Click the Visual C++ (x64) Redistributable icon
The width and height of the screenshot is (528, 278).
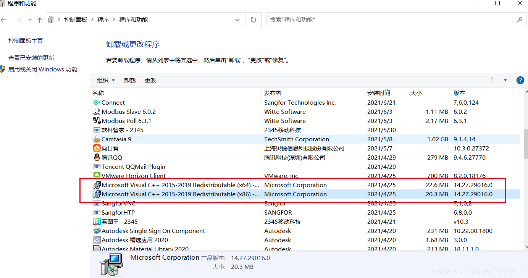97,185
